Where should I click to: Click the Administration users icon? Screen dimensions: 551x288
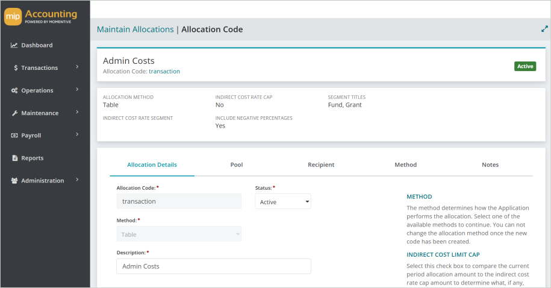[14, 181]
